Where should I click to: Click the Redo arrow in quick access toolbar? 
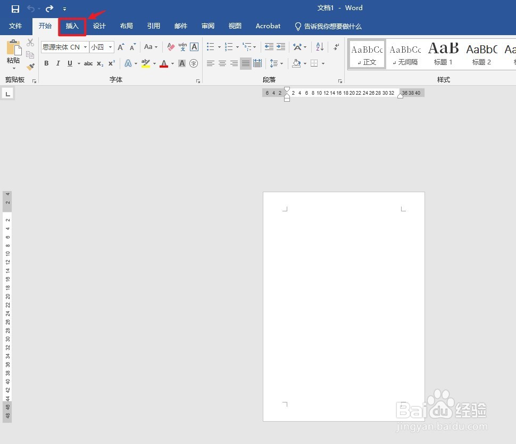click(x=49, y=9)
